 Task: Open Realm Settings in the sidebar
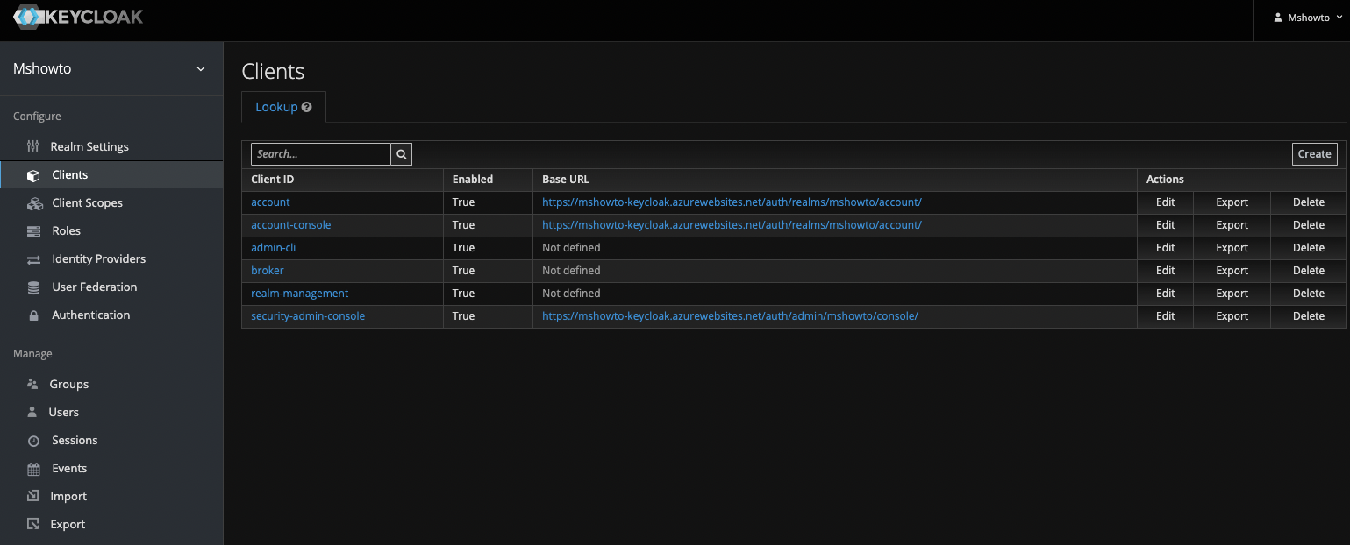(89, 146)
